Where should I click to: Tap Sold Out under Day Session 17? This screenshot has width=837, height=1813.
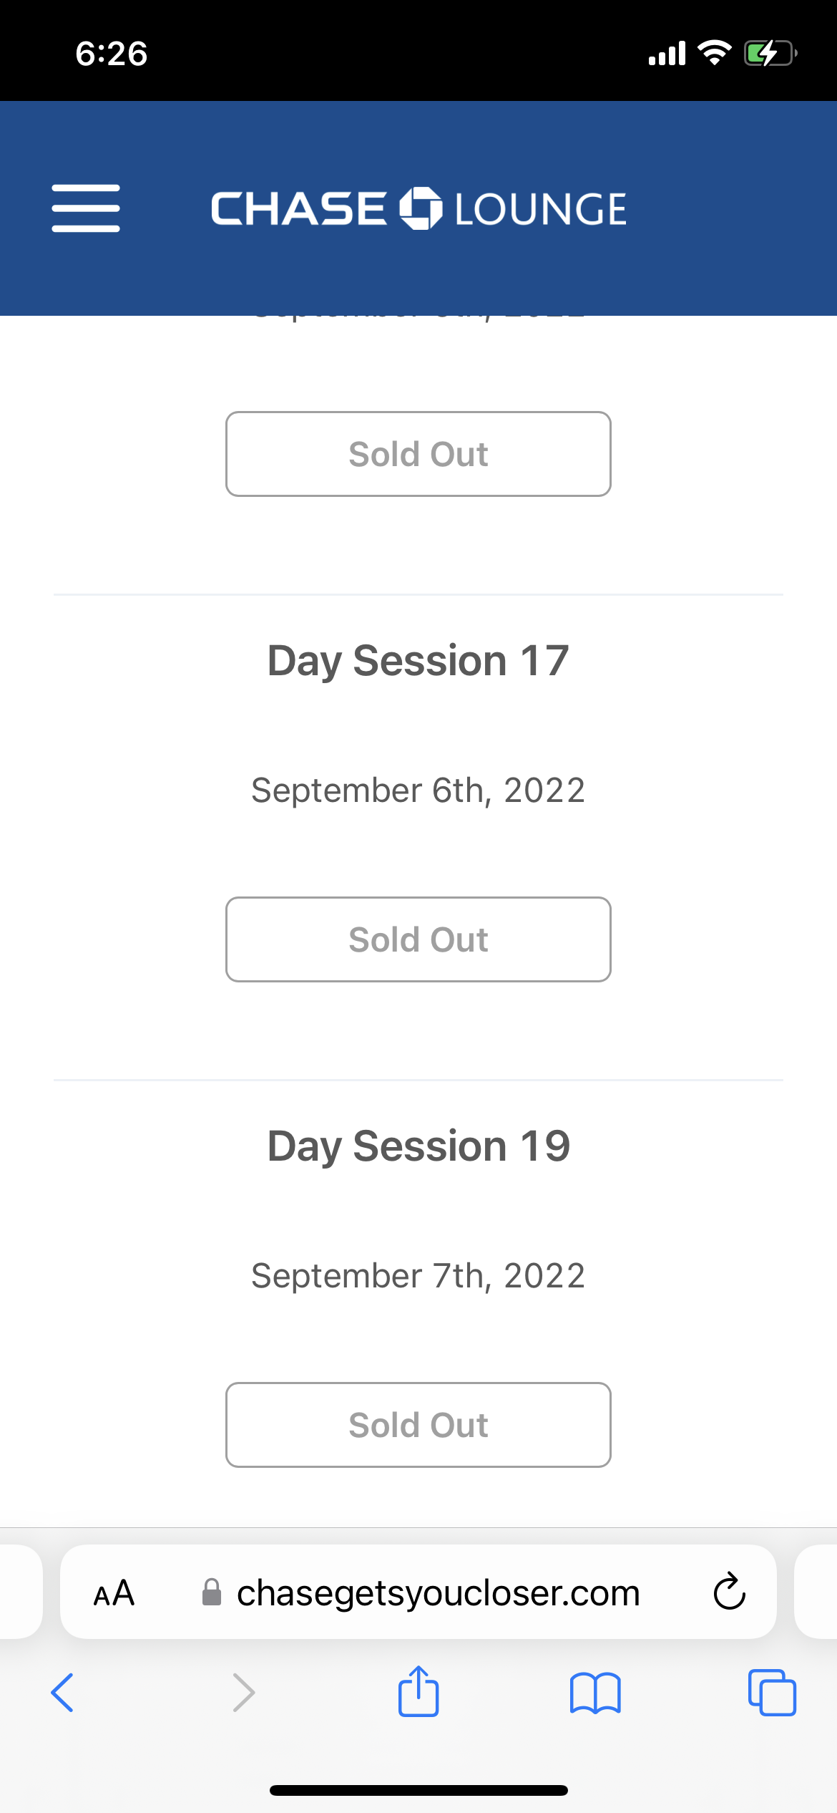coord(418,939)
